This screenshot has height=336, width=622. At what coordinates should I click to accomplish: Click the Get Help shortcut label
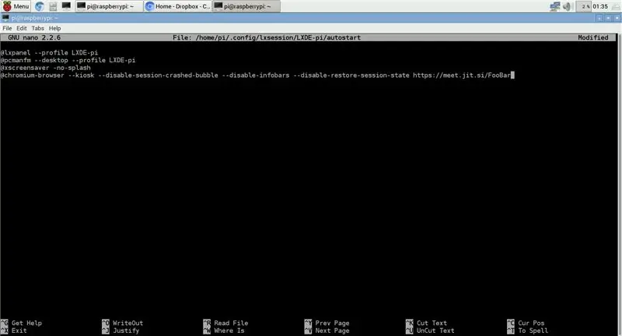(26, 323)
